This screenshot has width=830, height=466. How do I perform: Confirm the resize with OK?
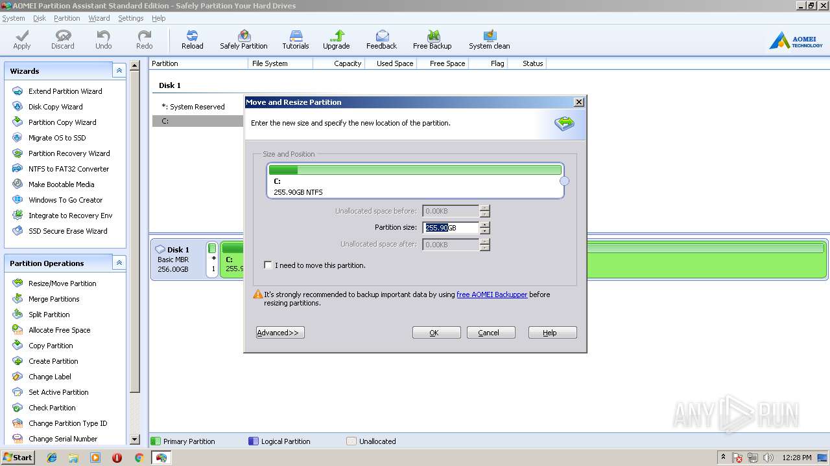(x=436, y=333)
